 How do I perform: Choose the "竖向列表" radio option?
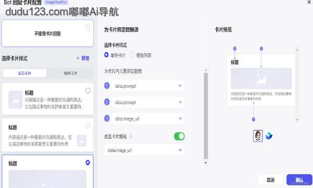pyautogui.click(x=132, y=55)
